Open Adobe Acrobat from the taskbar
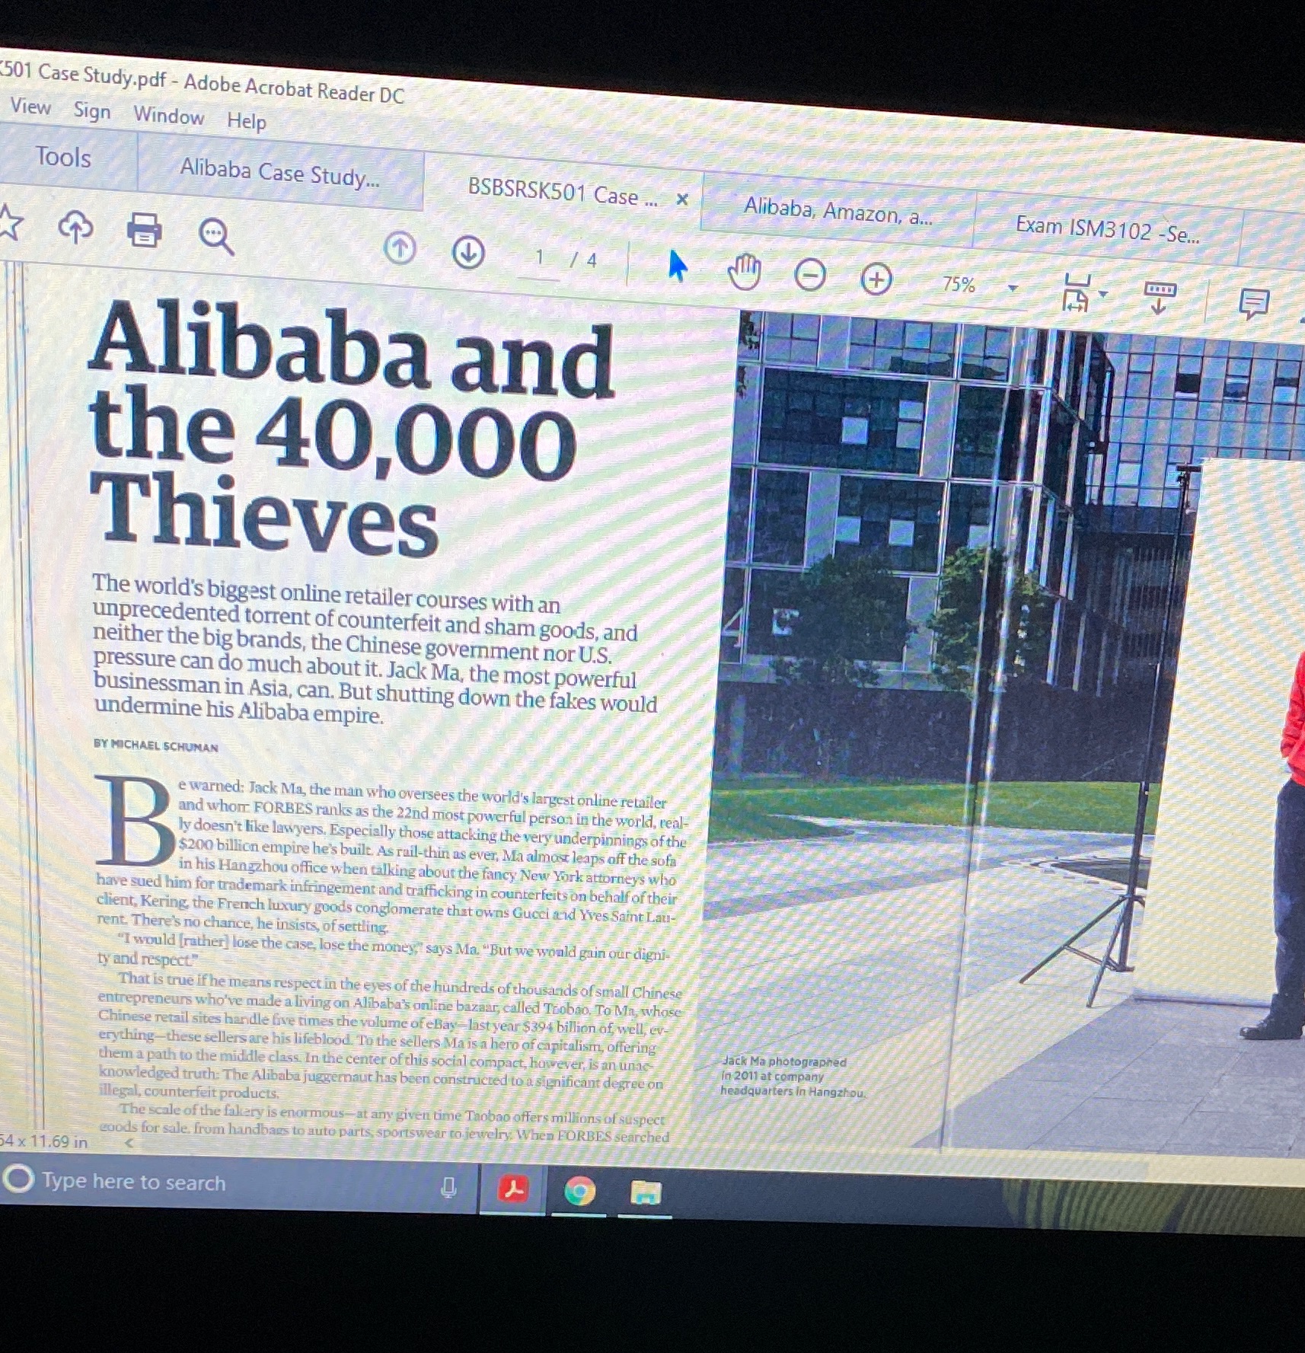The width and height of the screenshot is (1305, 1353). coord(512,1189)
